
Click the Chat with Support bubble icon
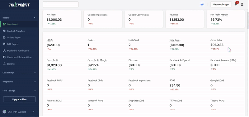click(4, 112)
